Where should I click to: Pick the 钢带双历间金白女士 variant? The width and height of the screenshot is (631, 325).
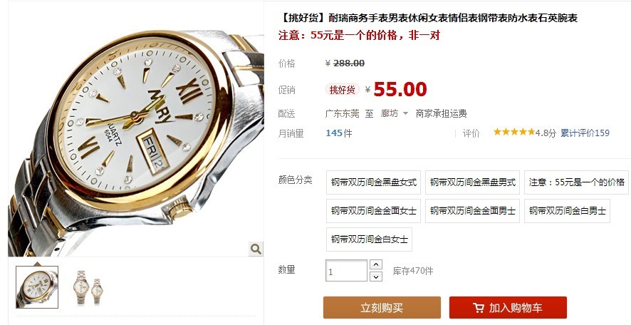[369, 239]
